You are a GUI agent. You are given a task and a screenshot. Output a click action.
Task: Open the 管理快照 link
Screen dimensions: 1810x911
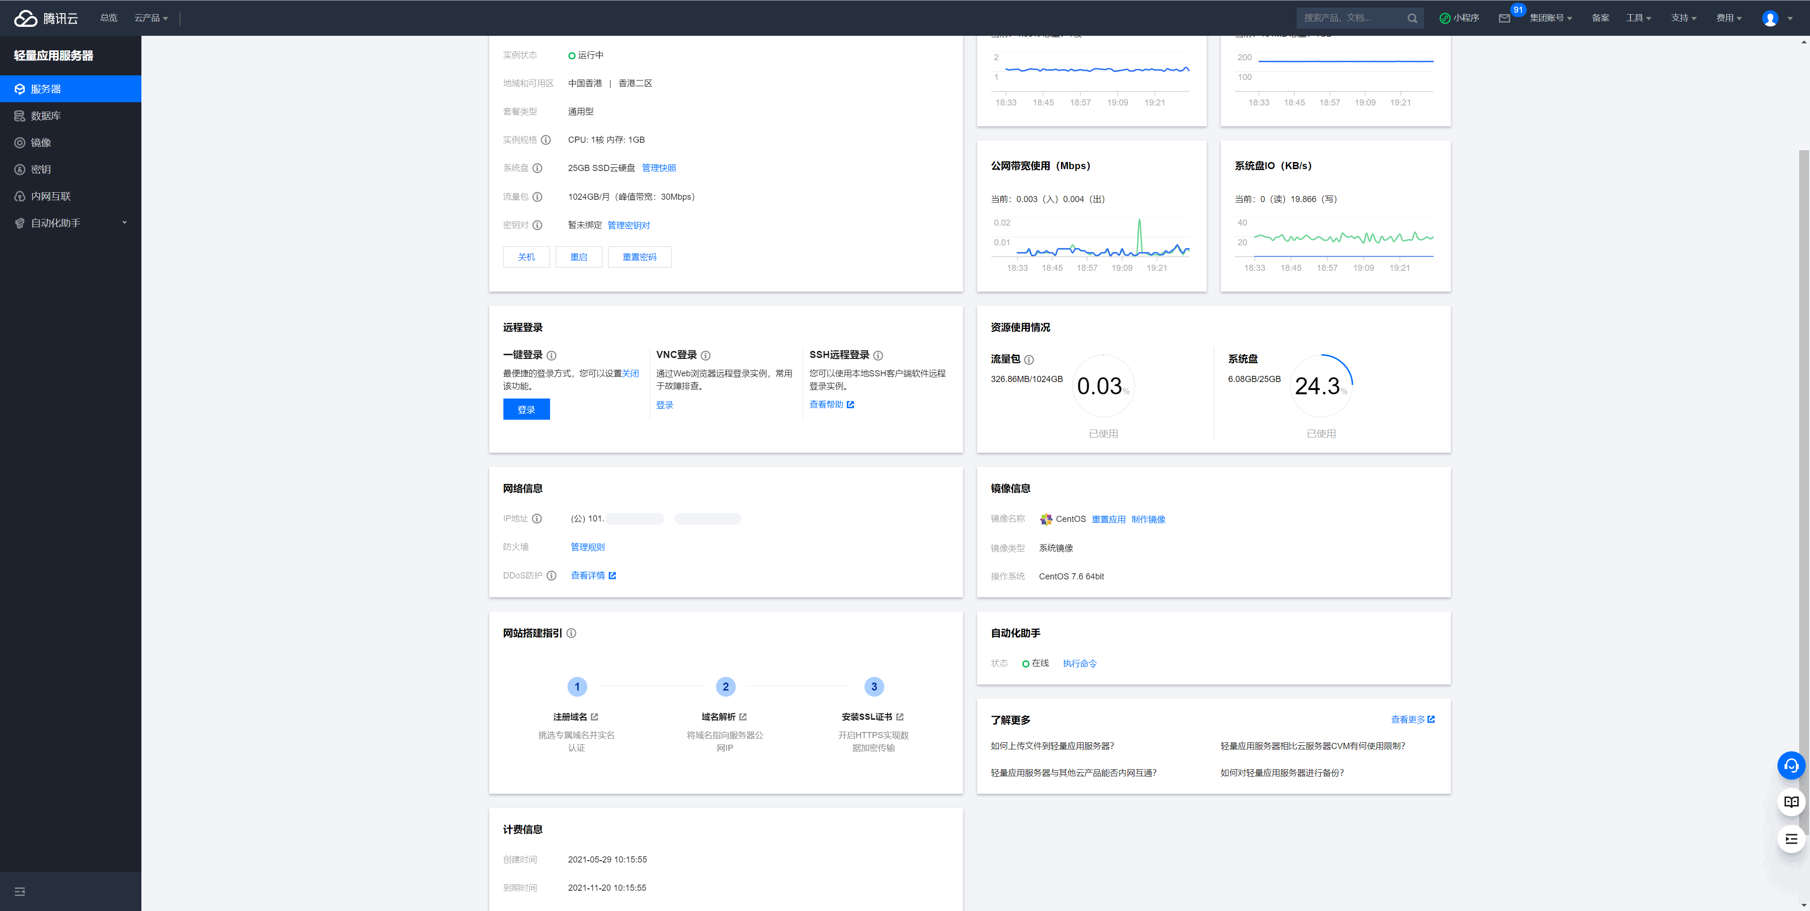(x=659, y=168)
